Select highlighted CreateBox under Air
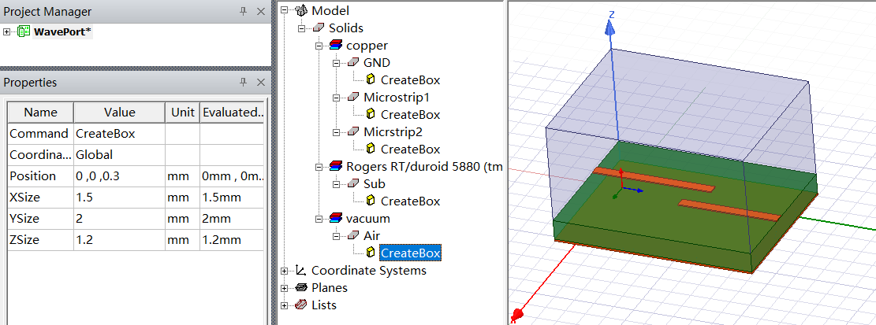Screen dimensions: 876x325 [411, 253]
